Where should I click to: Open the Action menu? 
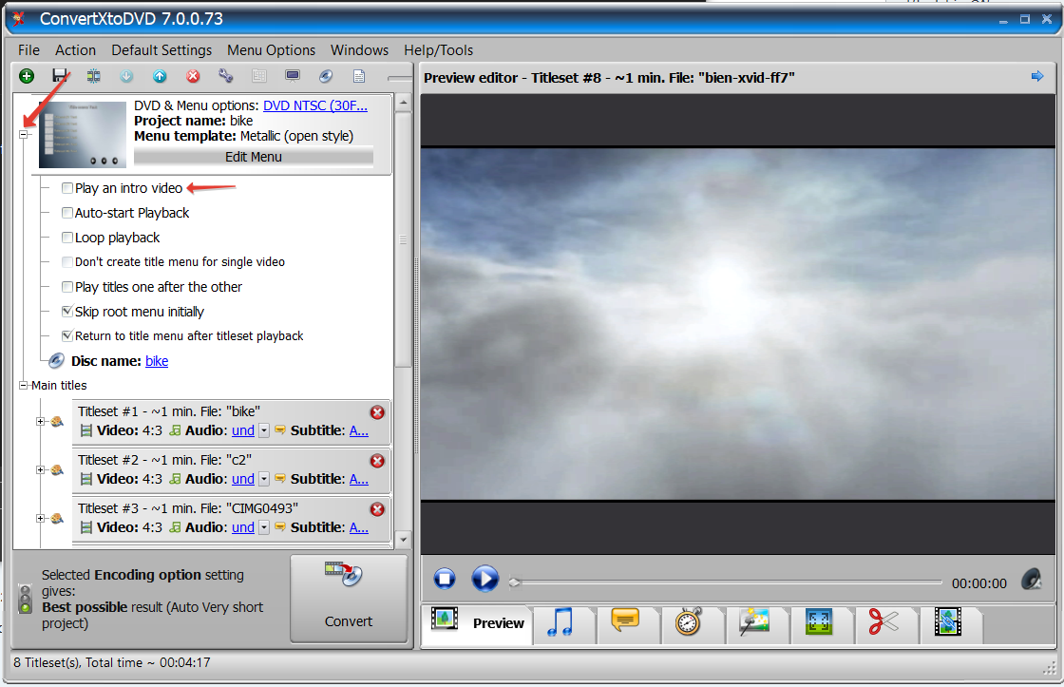tap(75, 50)
